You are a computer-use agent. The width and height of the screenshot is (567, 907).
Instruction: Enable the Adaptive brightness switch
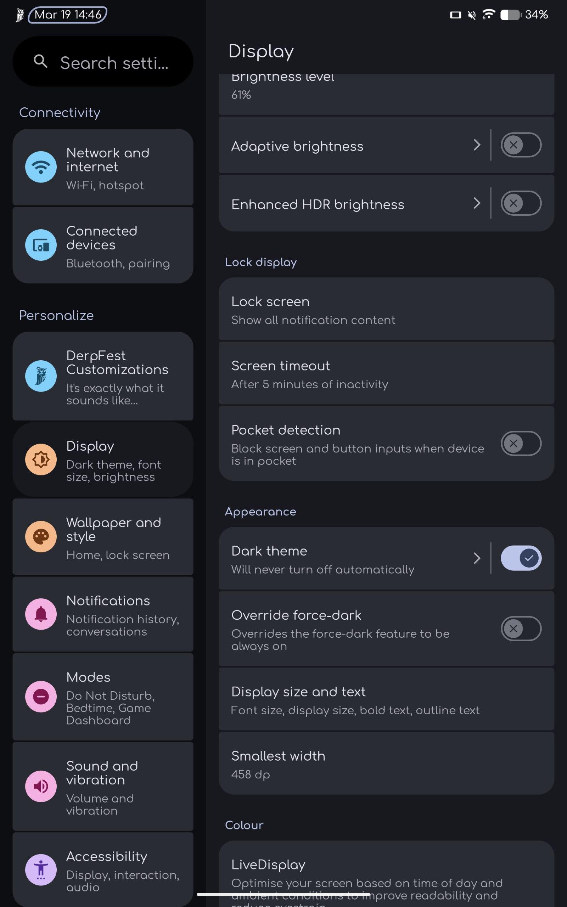(521, 145)
